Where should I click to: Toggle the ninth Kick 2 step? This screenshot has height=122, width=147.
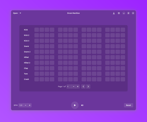[84, 35]
